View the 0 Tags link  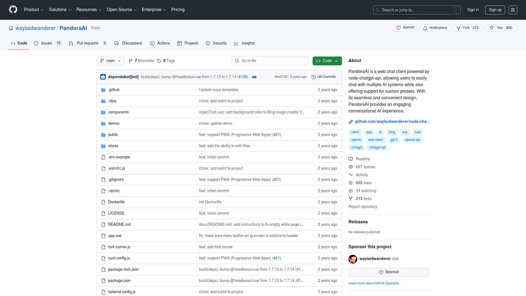tap(166, 61)
